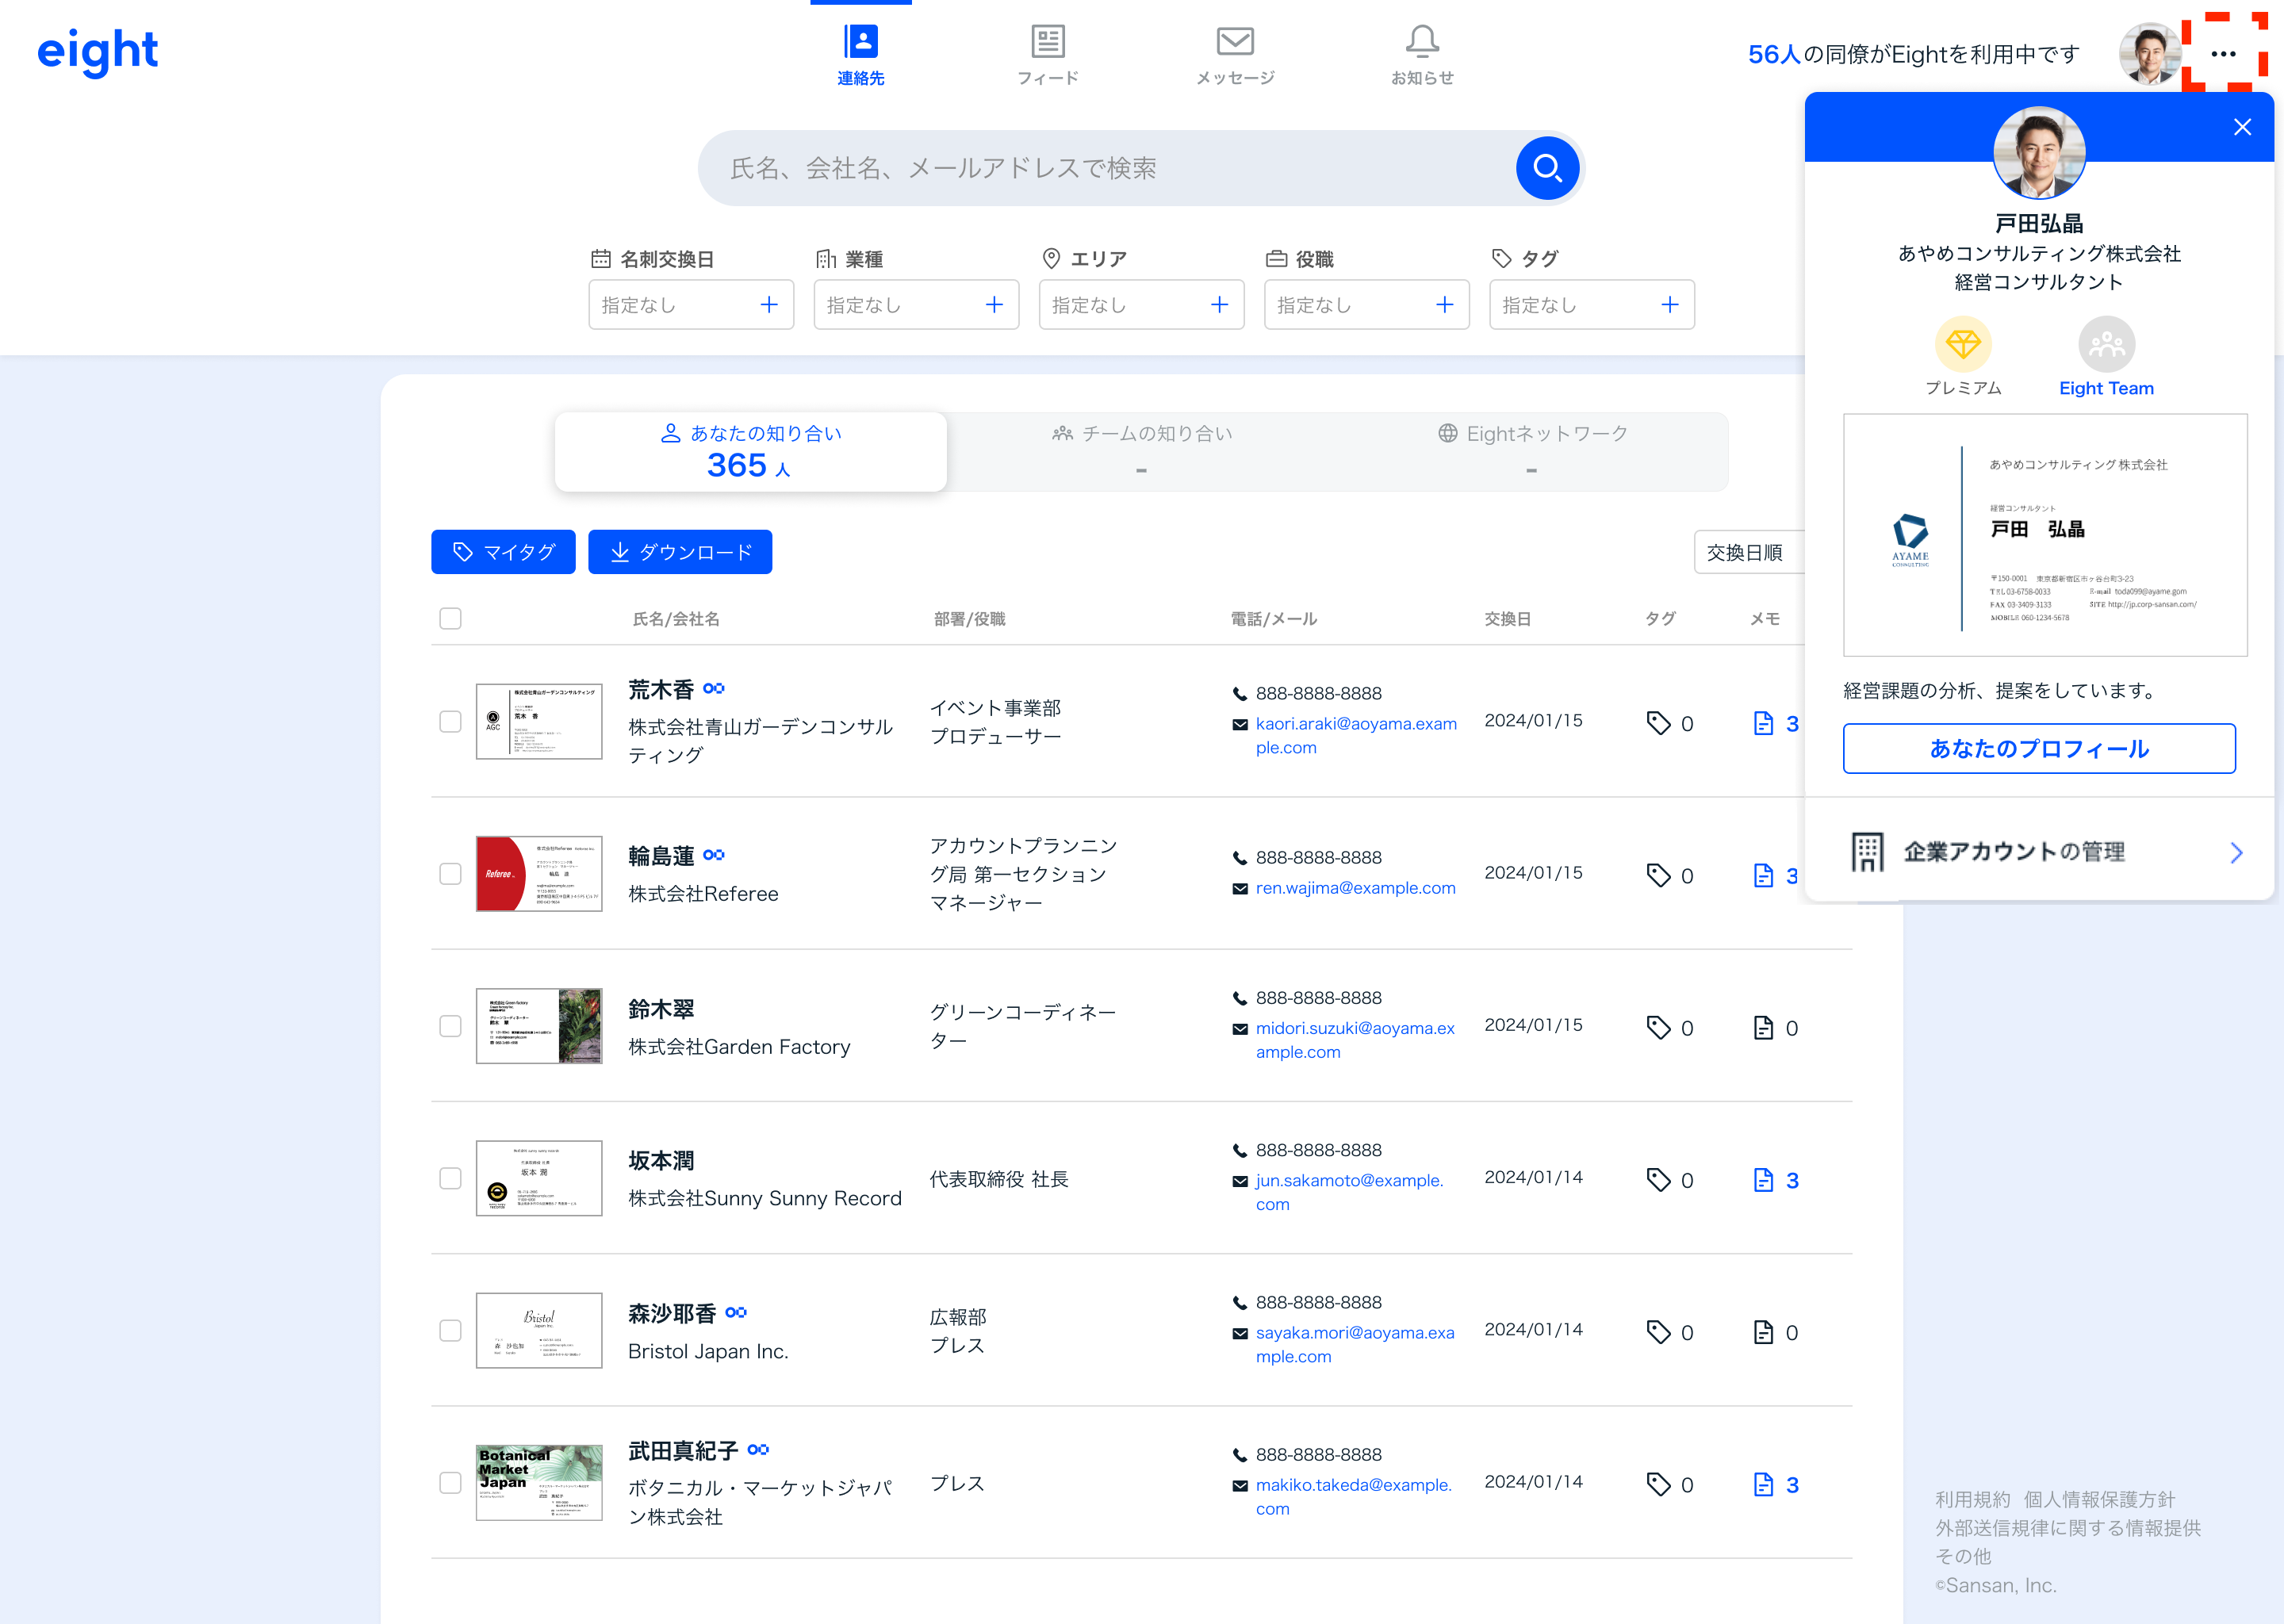The height and width of the screenshot is (1624, 2284).
Task: Click tag icon in 鈴木翠 row
Action: (1658, 1027)
